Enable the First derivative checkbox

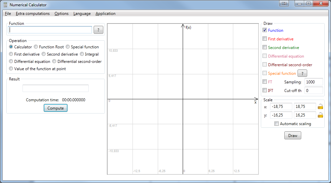point(264,39)
